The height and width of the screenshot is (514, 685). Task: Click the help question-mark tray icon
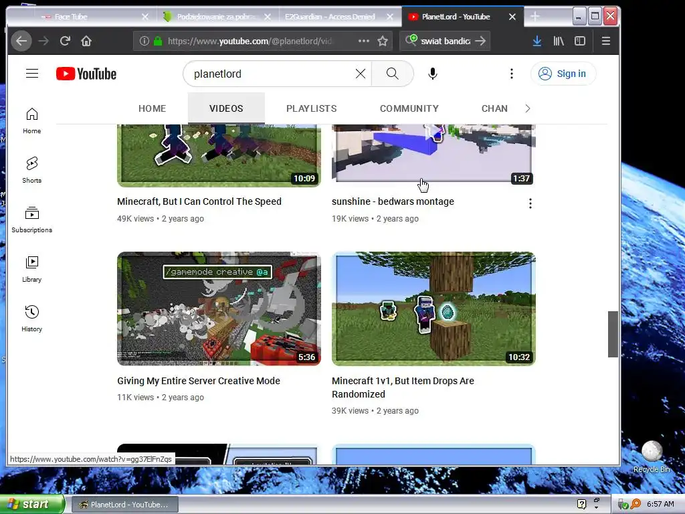pos(581,504)
